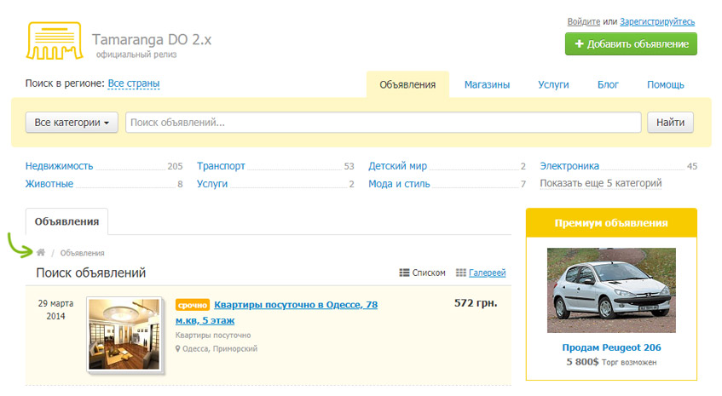Open the Все категории dropdown
This screenshot has width=722, height=396.
pyautogui.click(x=72, y=123)
